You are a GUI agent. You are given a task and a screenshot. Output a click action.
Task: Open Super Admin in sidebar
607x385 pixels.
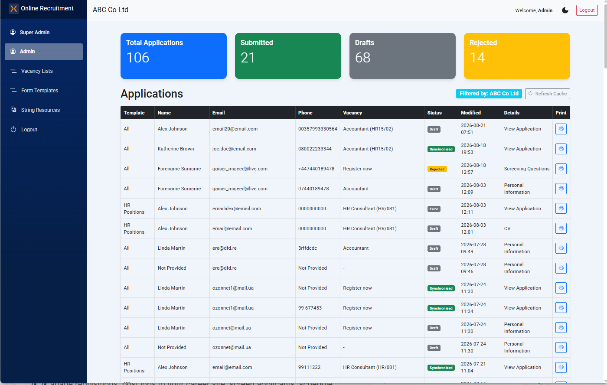click(44, 33)
